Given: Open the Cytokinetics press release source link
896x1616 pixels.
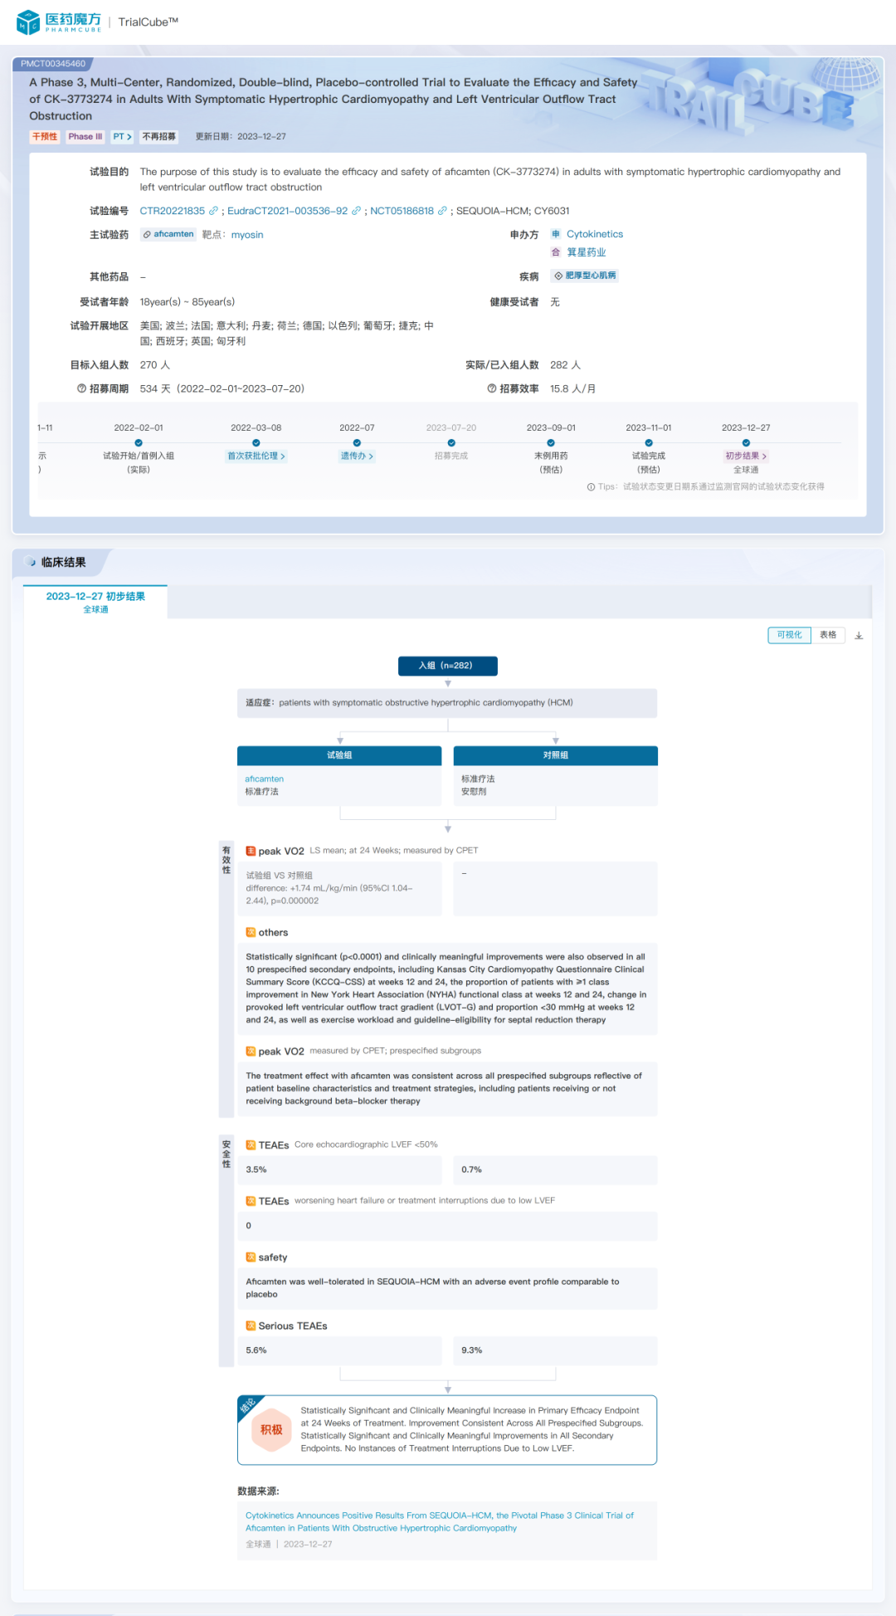Looking at the screenshot, I should click(439, 1521).
